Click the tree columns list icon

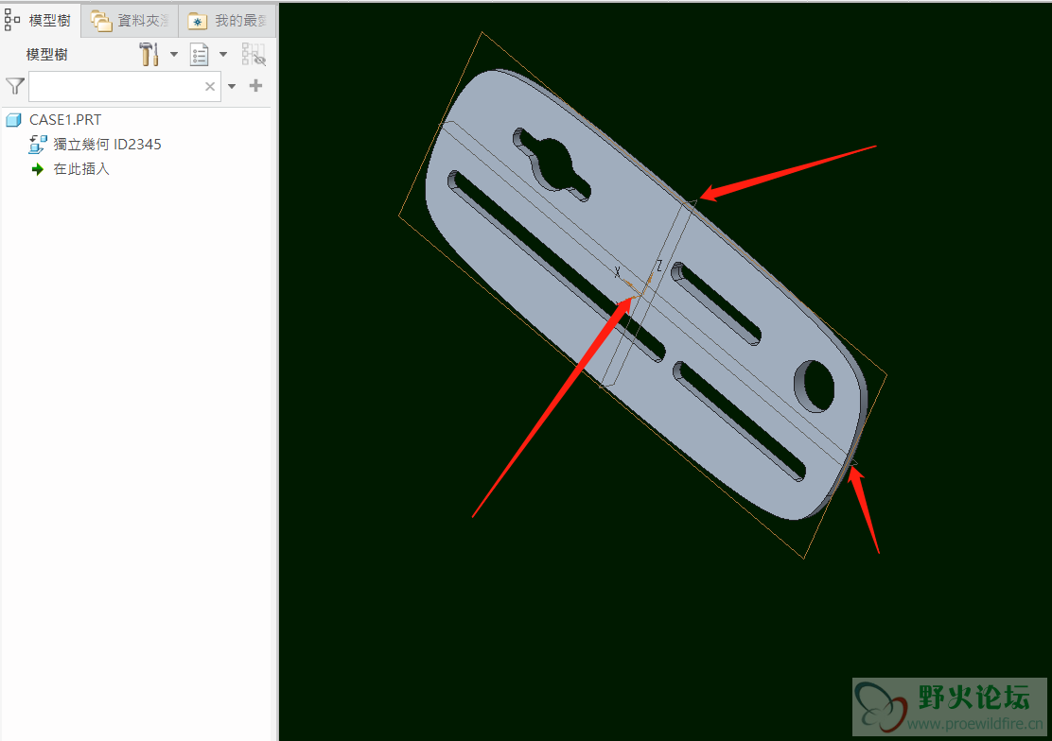200,55
